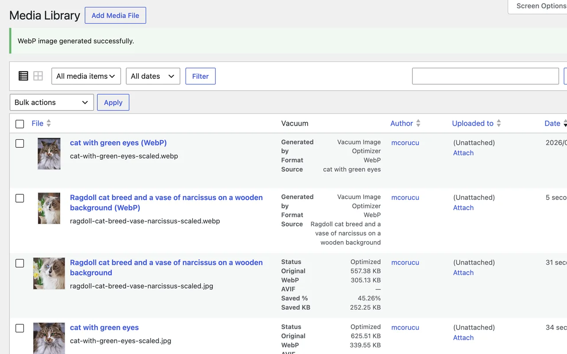Click thumbnail of ragdoll-cat-breed-vase-narcissus-scaled.webp
Screen dimensions: 567x354
point(49,208)
